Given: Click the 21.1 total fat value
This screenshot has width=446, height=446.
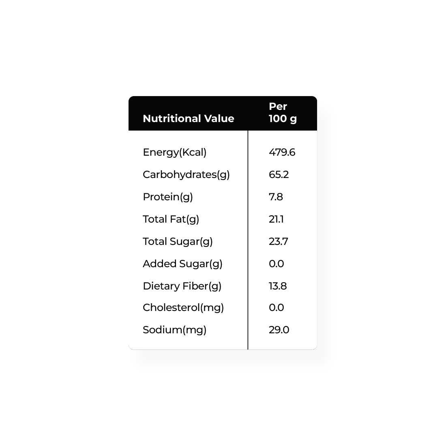Looking at the screenshot, I should click(x=276, y=219).
